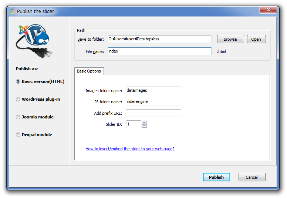Image resolution: width=287 pixels, height=198 pixels.
Task: Increase Slider ID with up arrow
Action: coord(144,123)
